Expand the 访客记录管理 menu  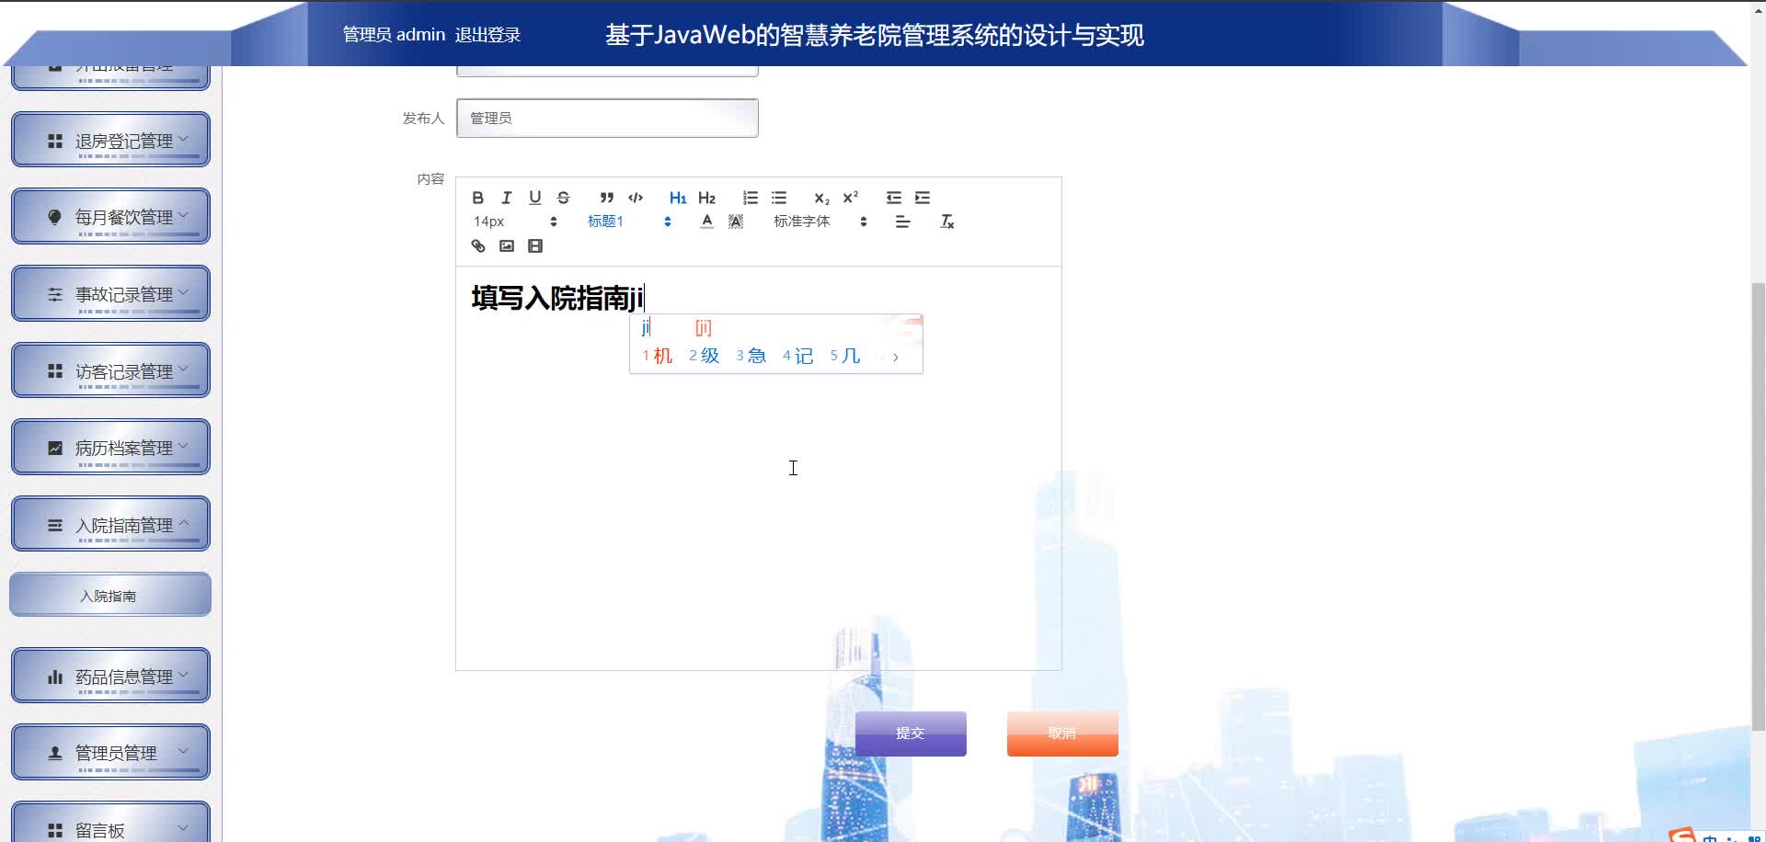click(111, 370)
